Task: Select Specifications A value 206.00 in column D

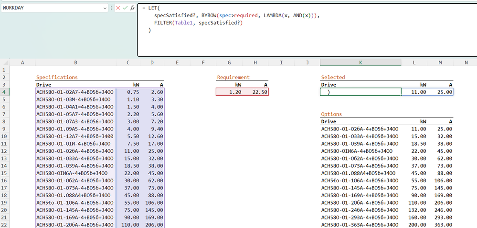Action: click(x=152, y=225)
